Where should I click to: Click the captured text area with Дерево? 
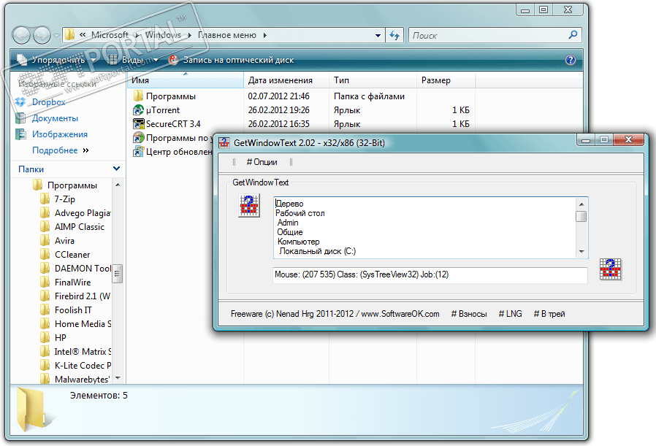424,228
